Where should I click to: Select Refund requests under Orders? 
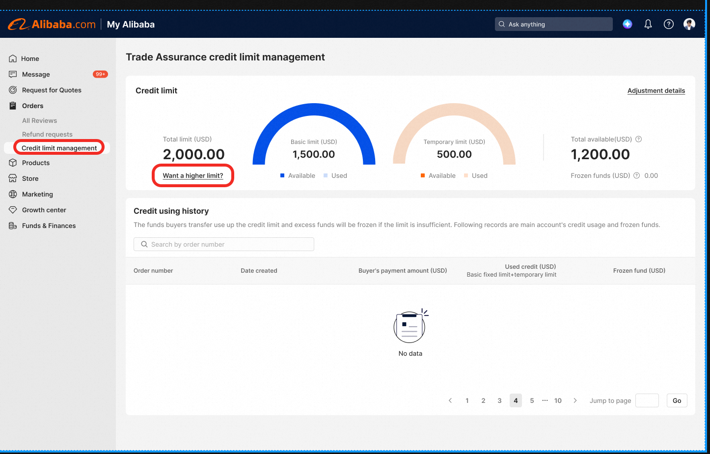47,134
